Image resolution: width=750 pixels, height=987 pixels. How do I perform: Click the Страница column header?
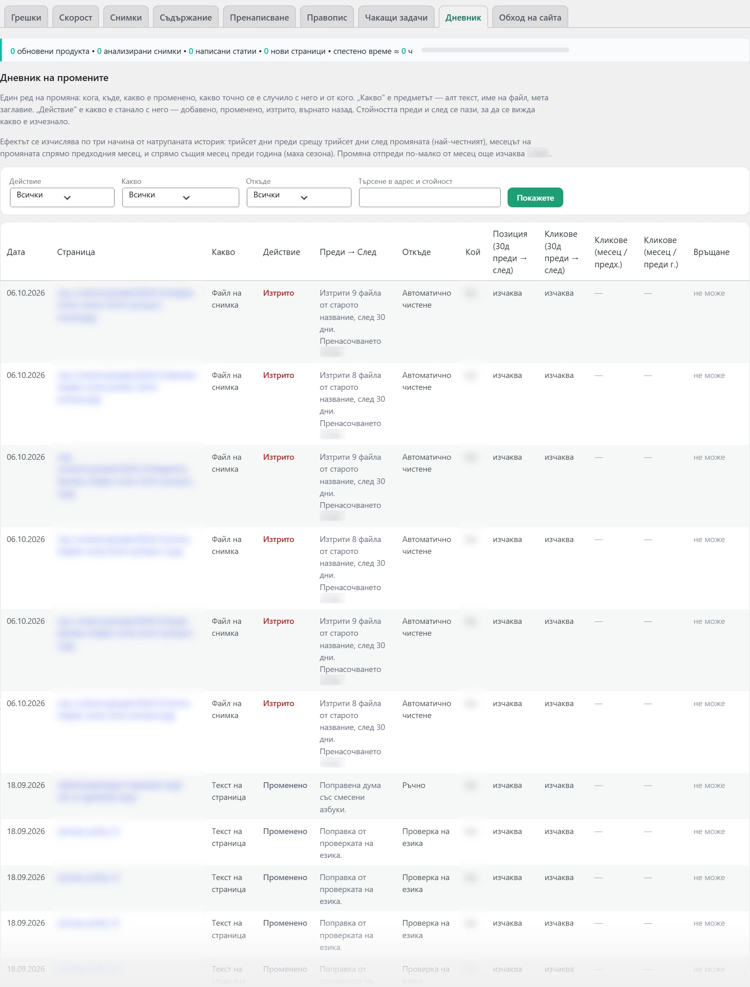tap(76, 252)
